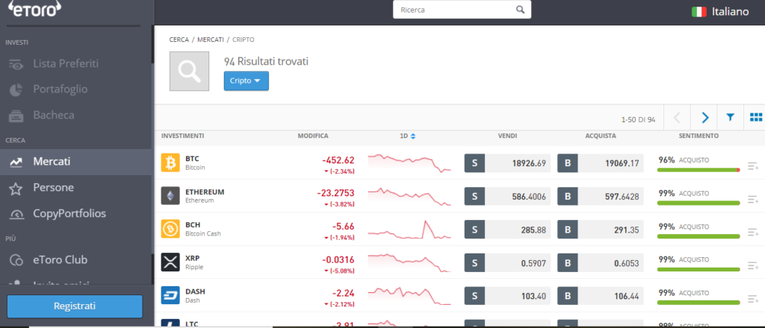Select Mercati in the sidebar
Viewport: 765px width, 328px height.
(77, 162)
